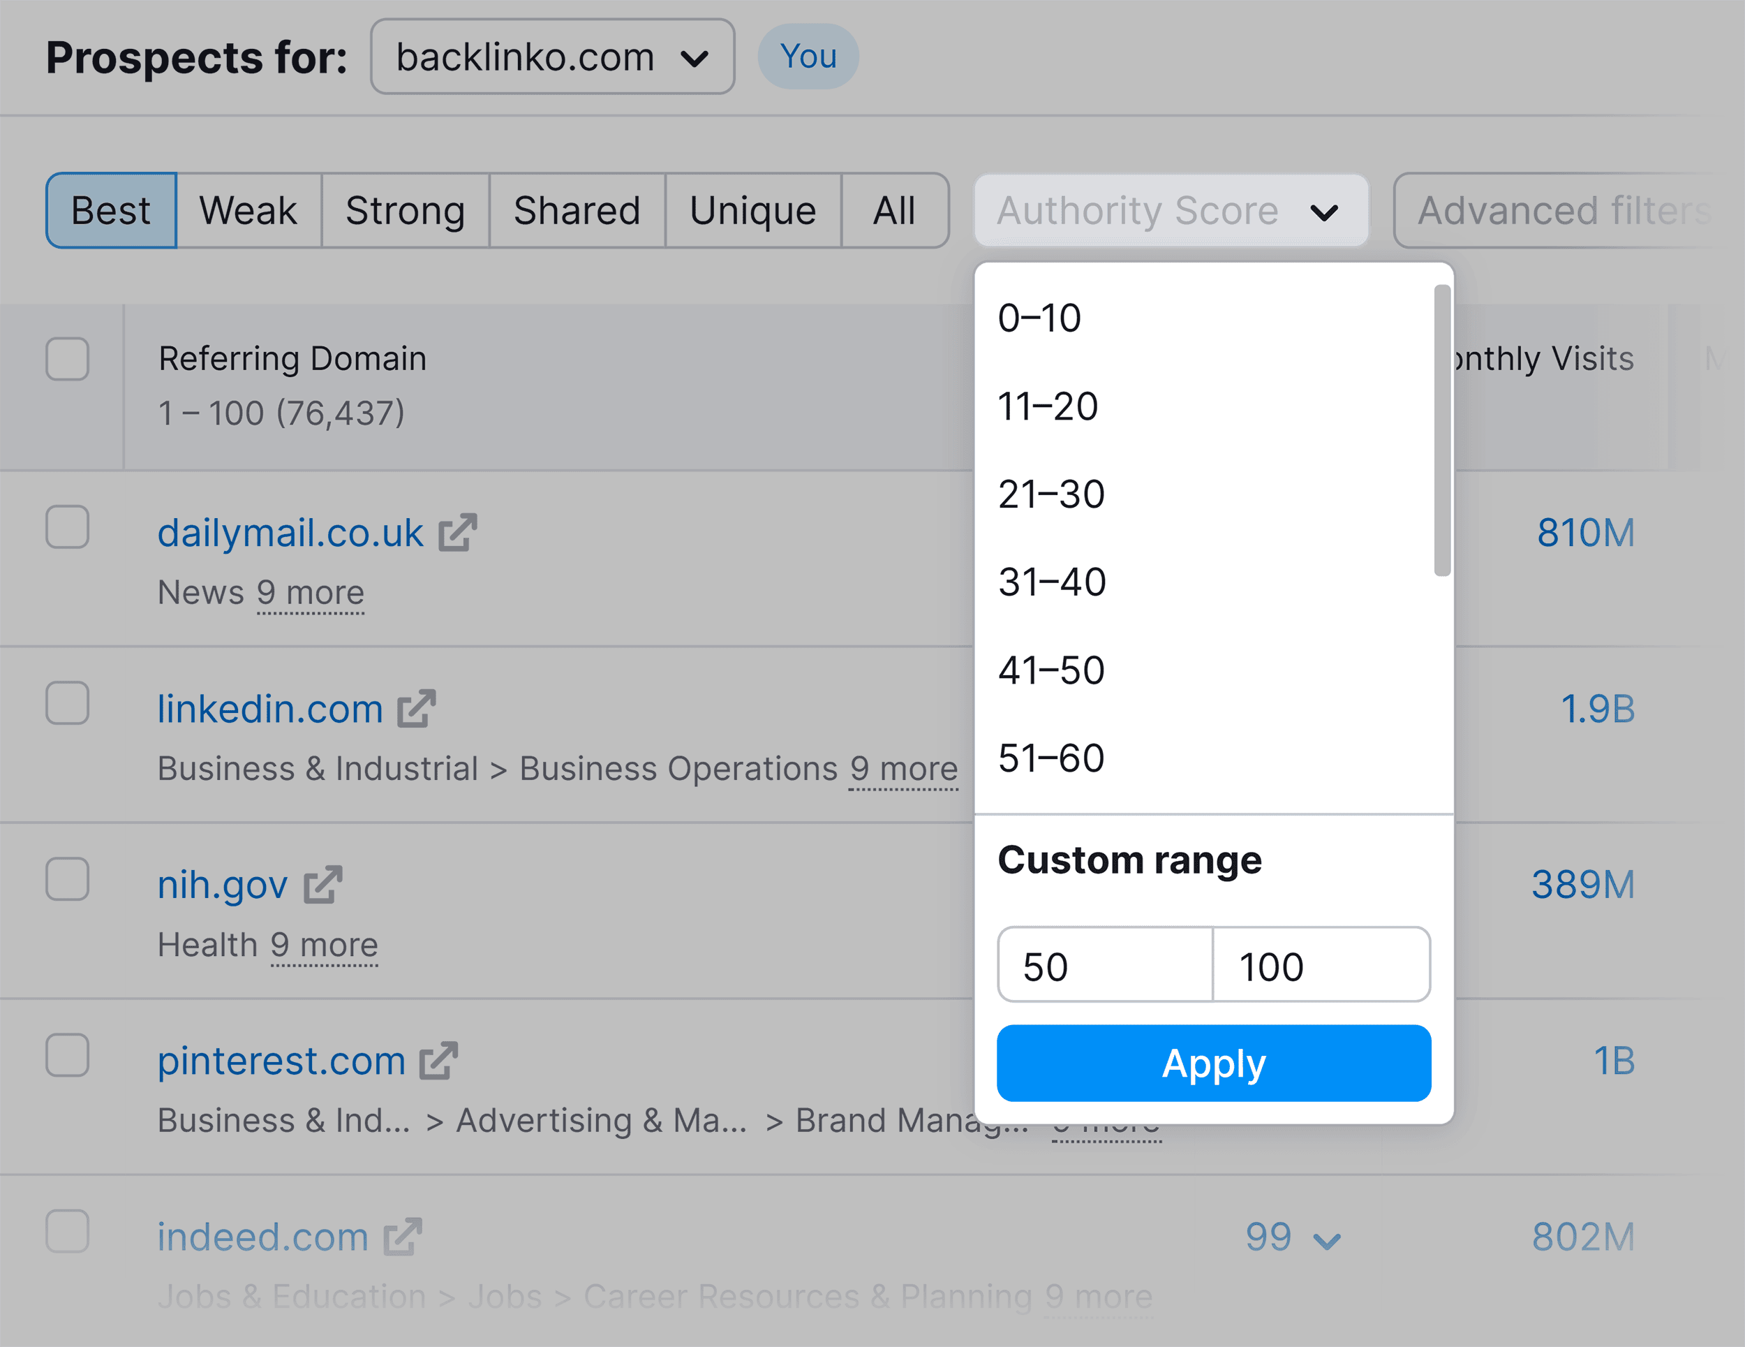This screenshot has width=1745, height=1347.
Task: Select the Best tab
Action: click(111, 211)
